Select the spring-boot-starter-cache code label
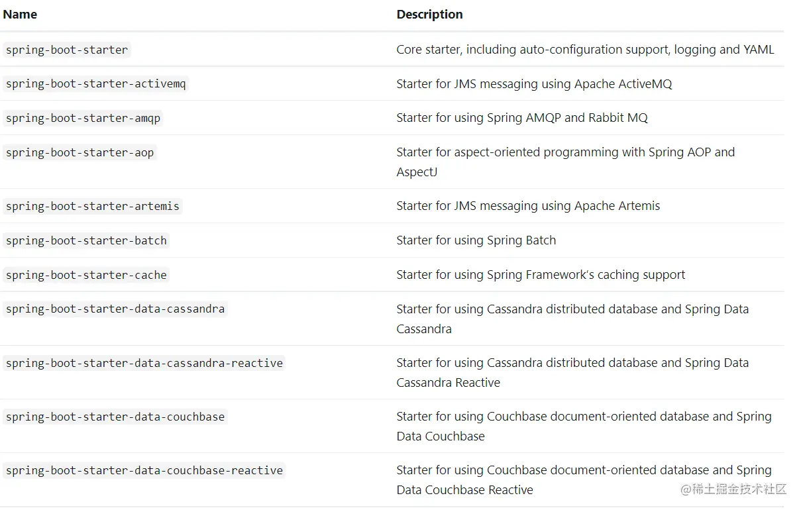The height and width of the screenshot is (510, 801). click(x=86, y=276)
